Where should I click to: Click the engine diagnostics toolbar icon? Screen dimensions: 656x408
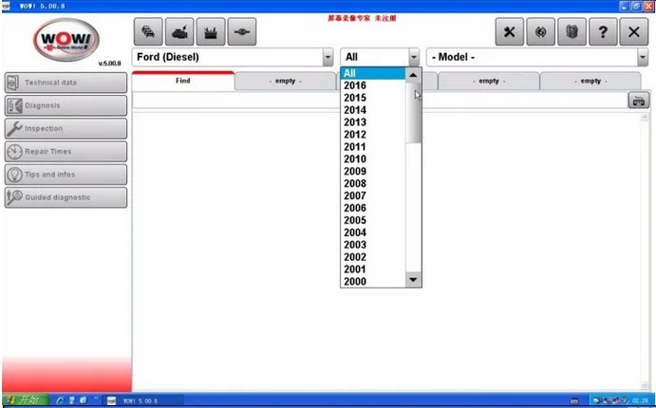tap(179, 31)
